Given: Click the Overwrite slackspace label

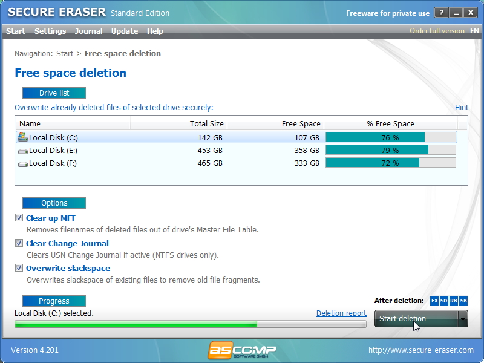Looking at the screenshot, I should (68, 268).
